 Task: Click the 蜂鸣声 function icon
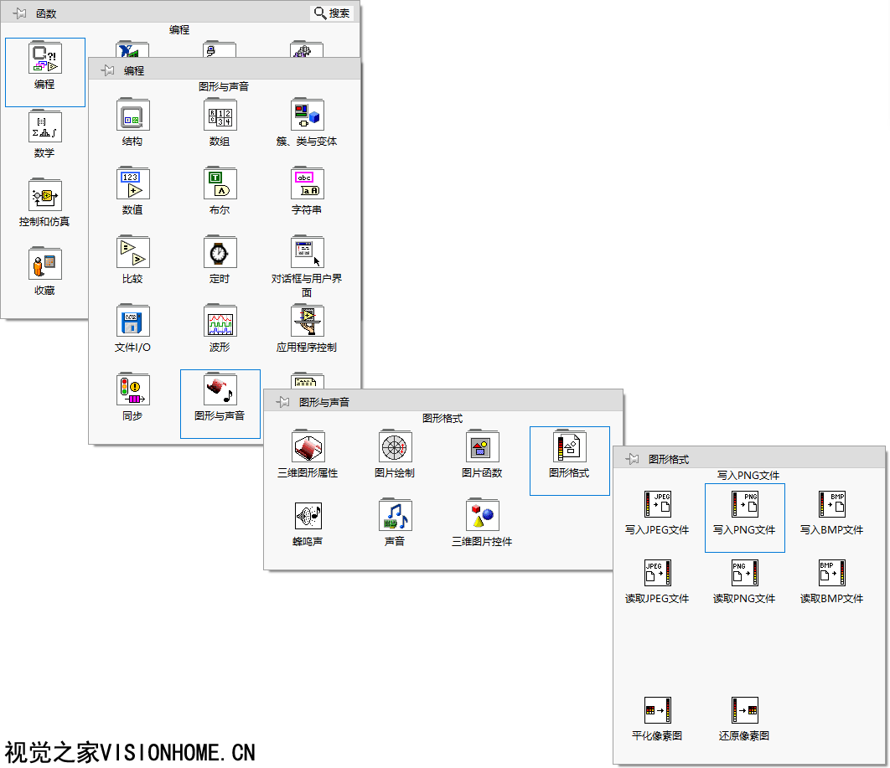point(308,517)
